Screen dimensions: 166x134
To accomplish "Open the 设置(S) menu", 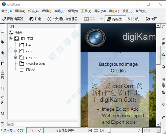I will coord(127,11).
